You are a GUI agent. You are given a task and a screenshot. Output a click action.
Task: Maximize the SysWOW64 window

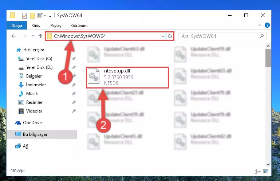point(246,16)
